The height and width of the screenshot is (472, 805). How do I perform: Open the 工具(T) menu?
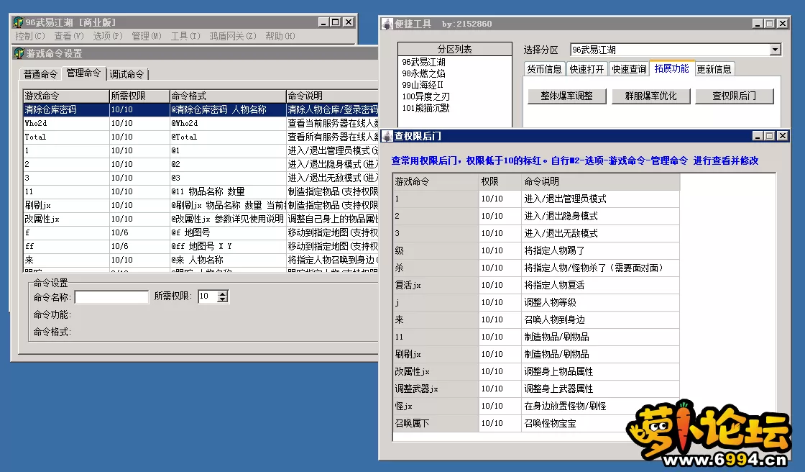185,36
